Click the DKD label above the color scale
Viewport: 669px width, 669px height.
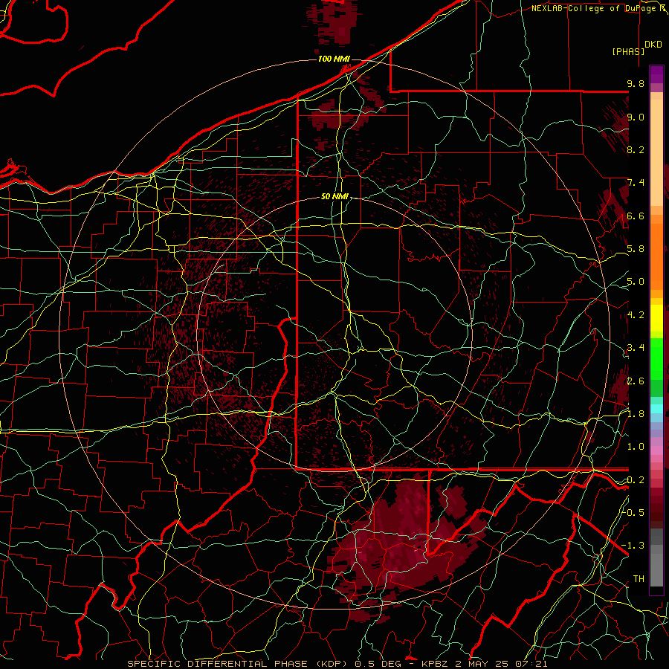pos(653,45)
